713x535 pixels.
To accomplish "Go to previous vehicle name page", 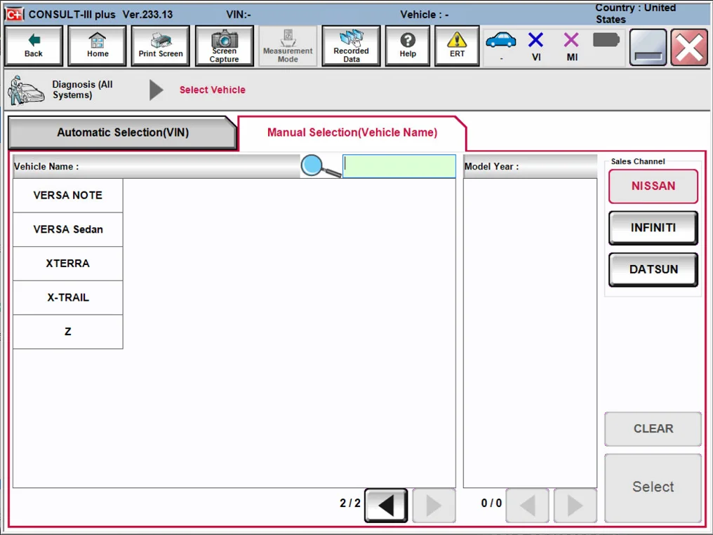I will (x=385, y=505).
